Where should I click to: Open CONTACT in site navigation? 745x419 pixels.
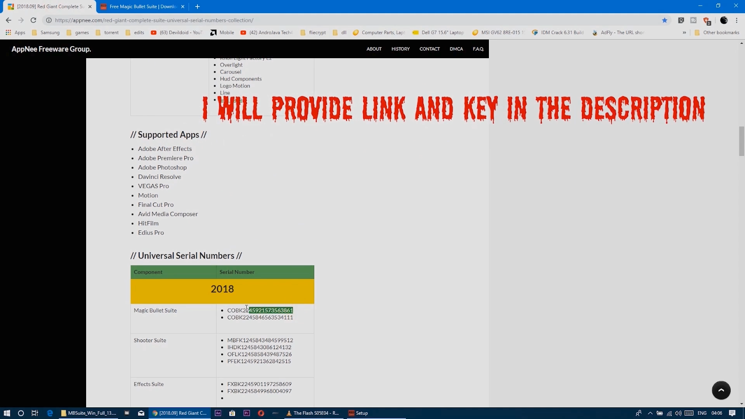[x=429, y=49]
